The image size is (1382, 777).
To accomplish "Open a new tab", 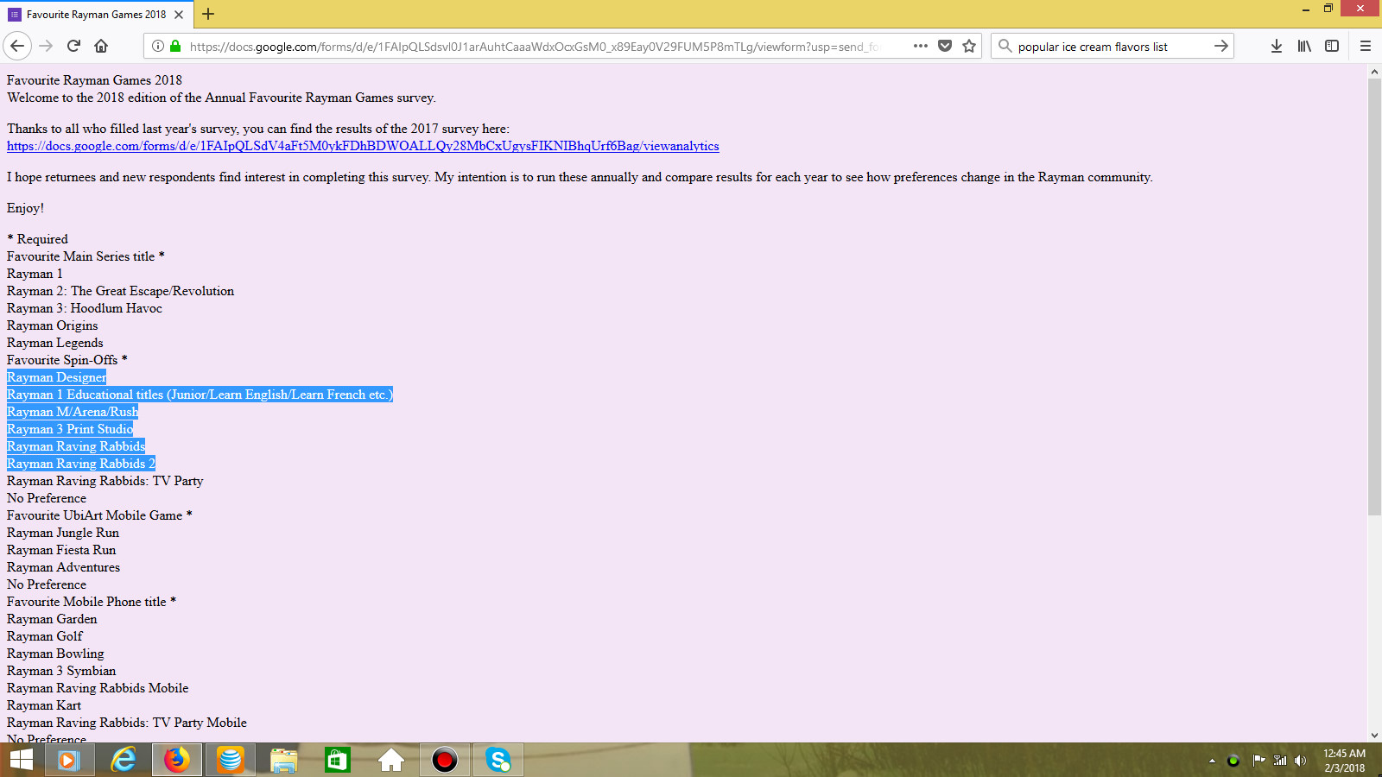I will [208, 14].
